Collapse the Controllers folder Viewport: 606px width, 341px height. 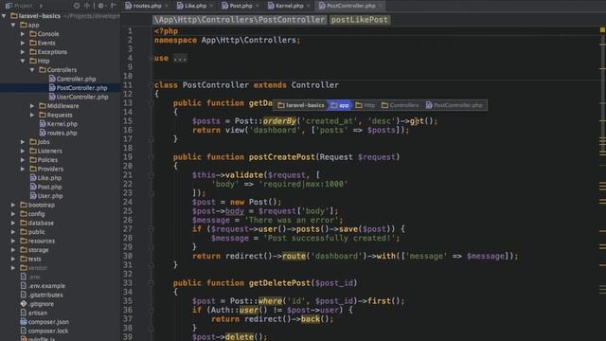32,70
